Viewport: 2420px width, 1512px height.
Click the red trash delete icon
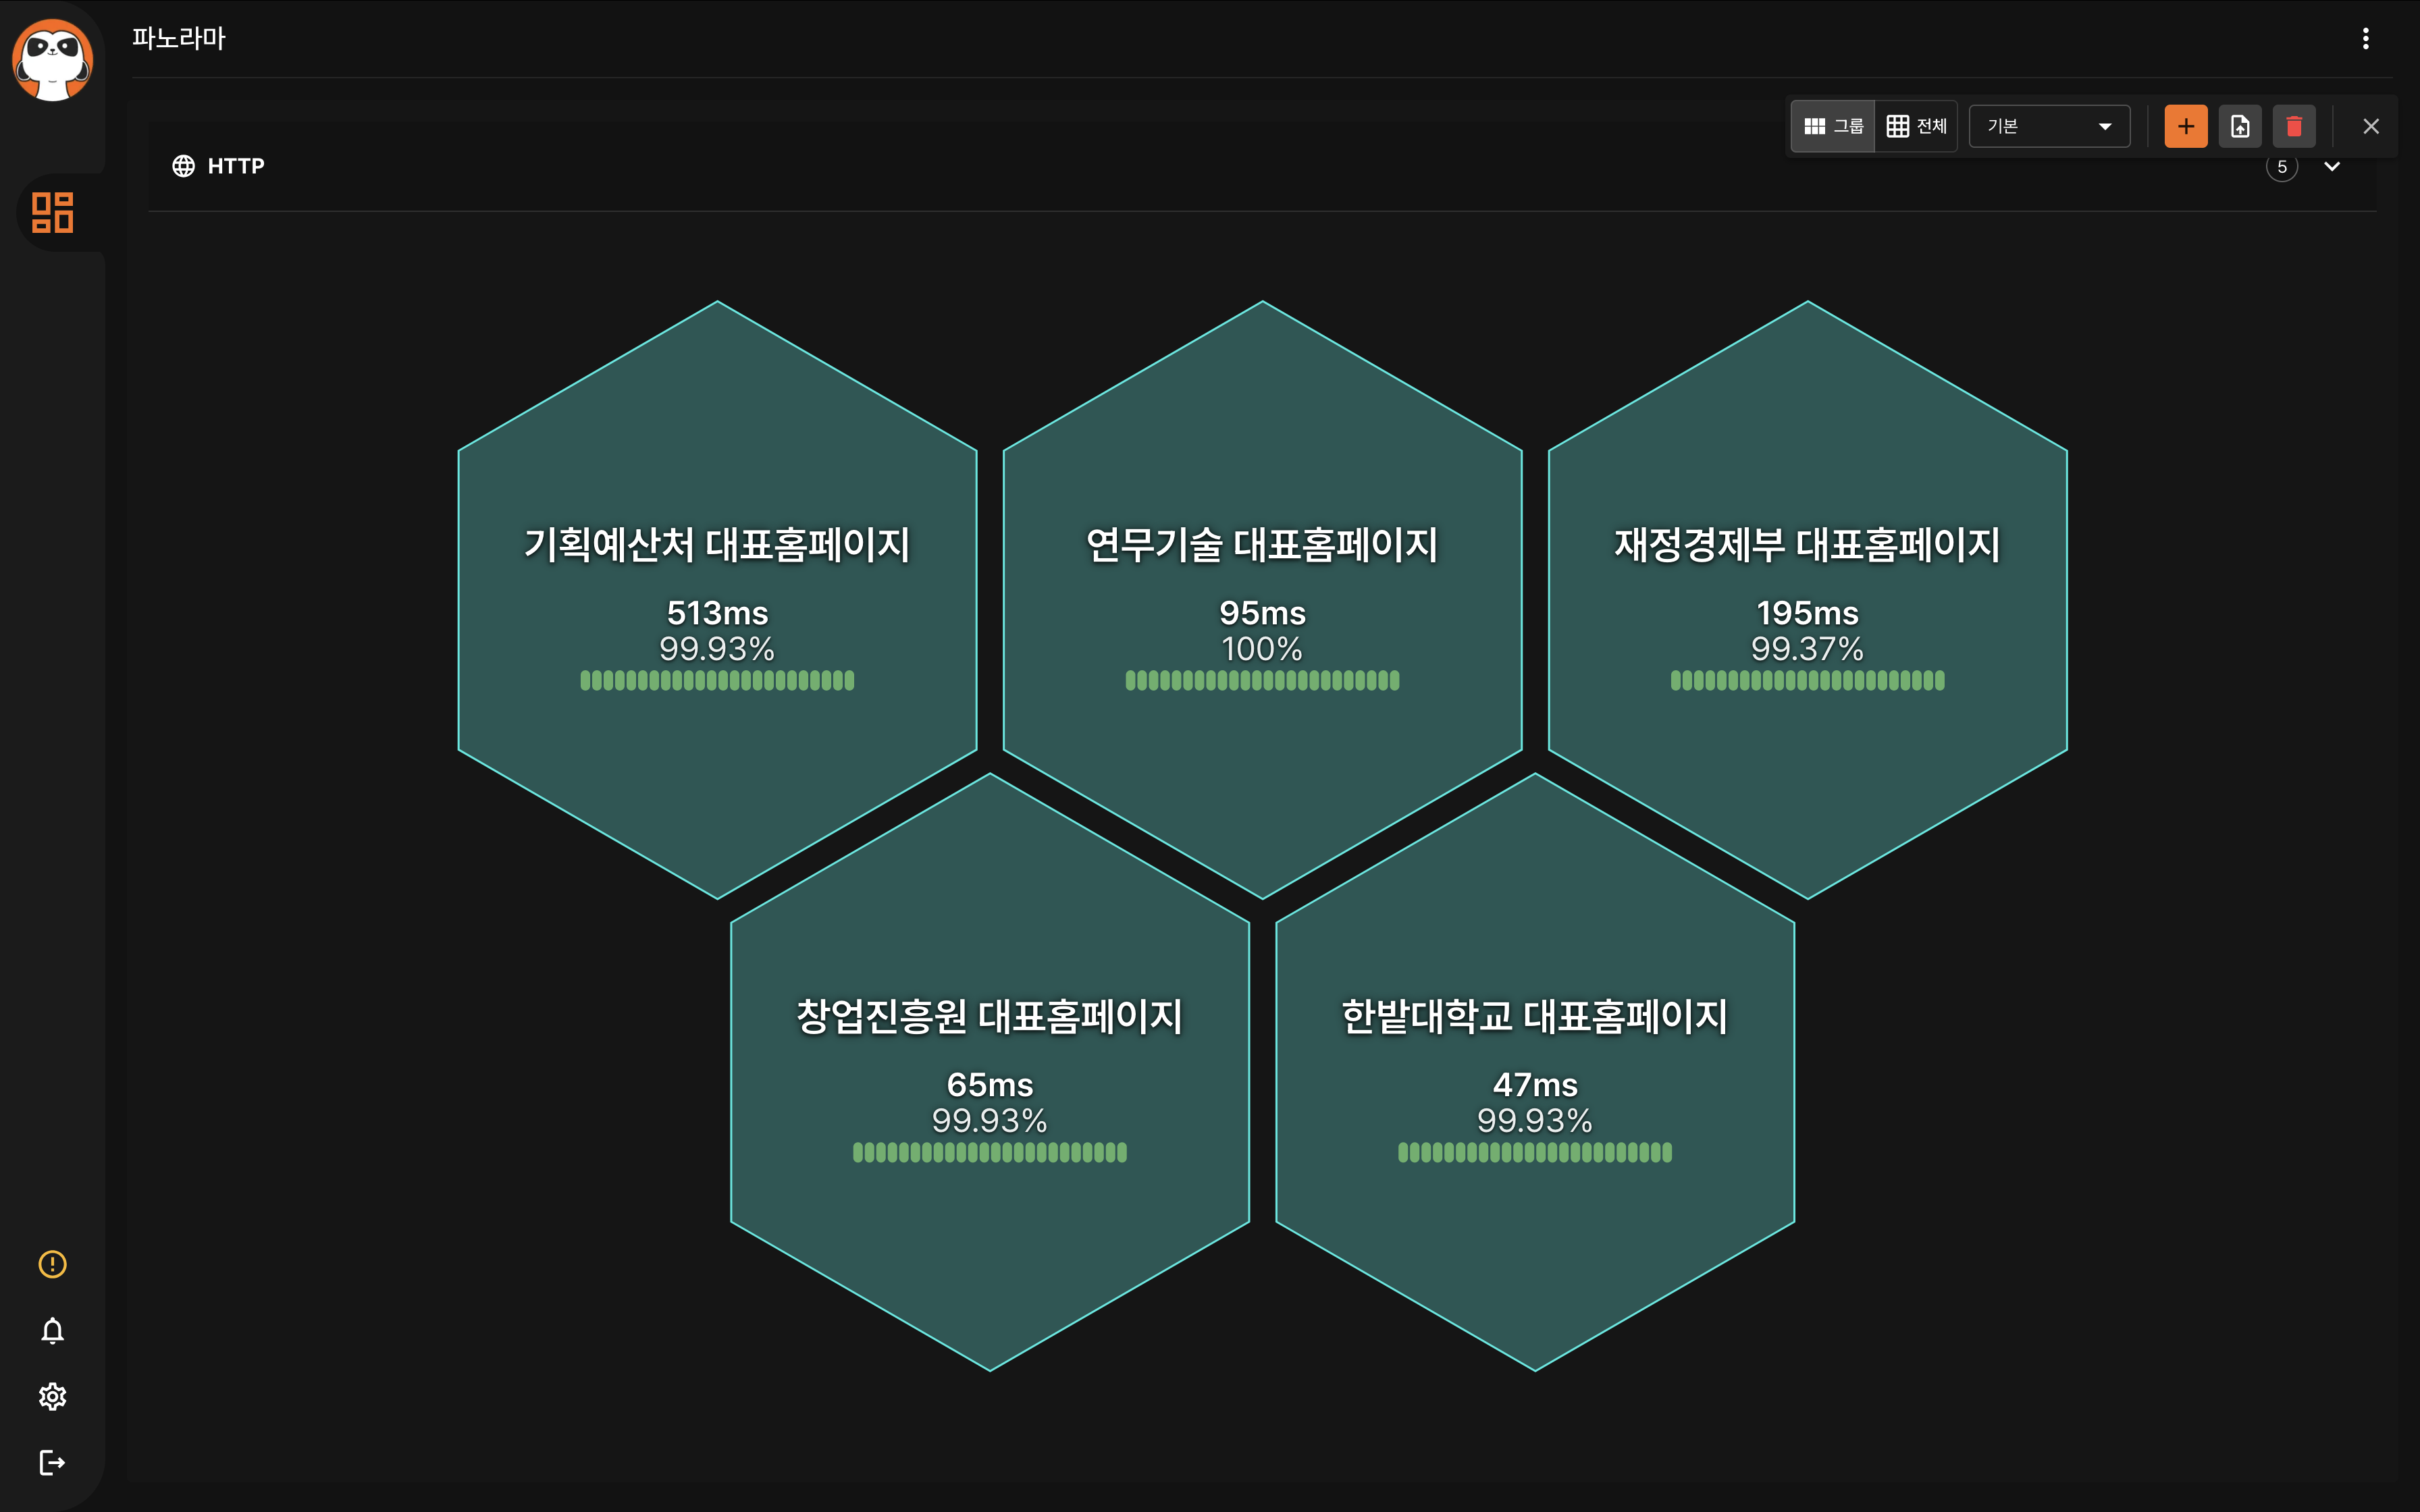point(2294,126)
